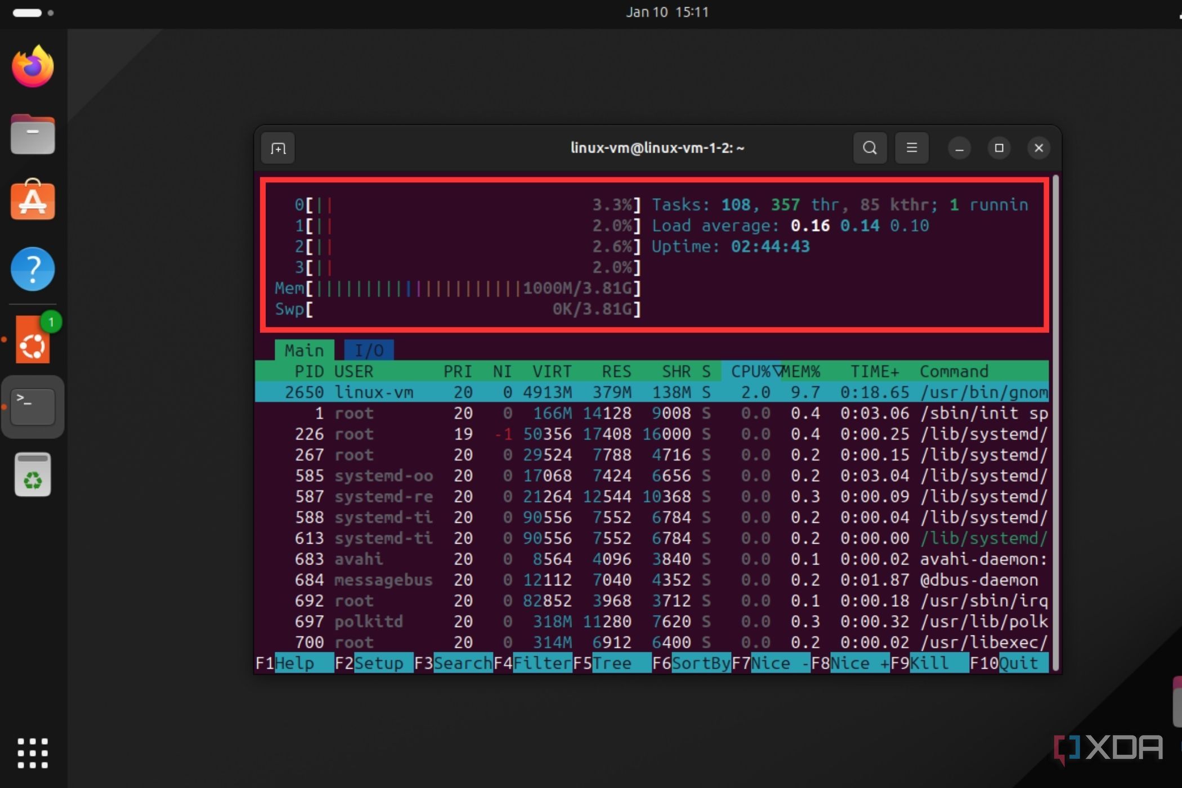
Task: Click the Mem usage meter bar
Action: click(458, 288)
